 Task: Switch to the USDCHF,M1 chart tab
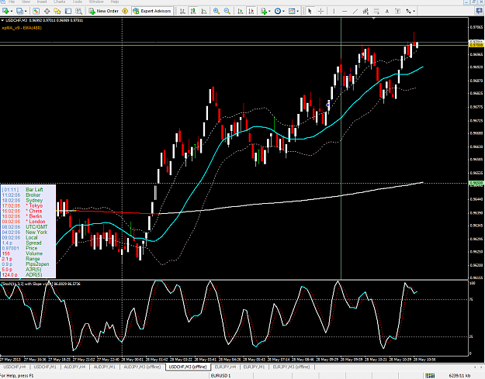coord(45,367)
